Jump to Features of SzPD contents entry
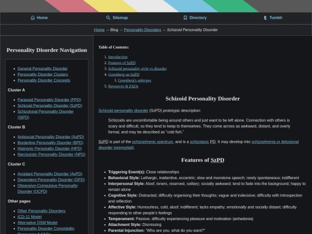The height and width of the screenshot is (234, 312). 122,63
